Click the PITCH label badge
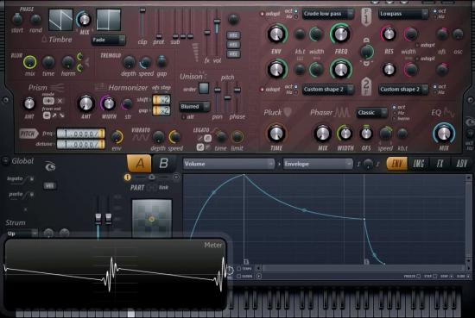The height and width of the screenshot is (318, 475). tap(28, 134)
